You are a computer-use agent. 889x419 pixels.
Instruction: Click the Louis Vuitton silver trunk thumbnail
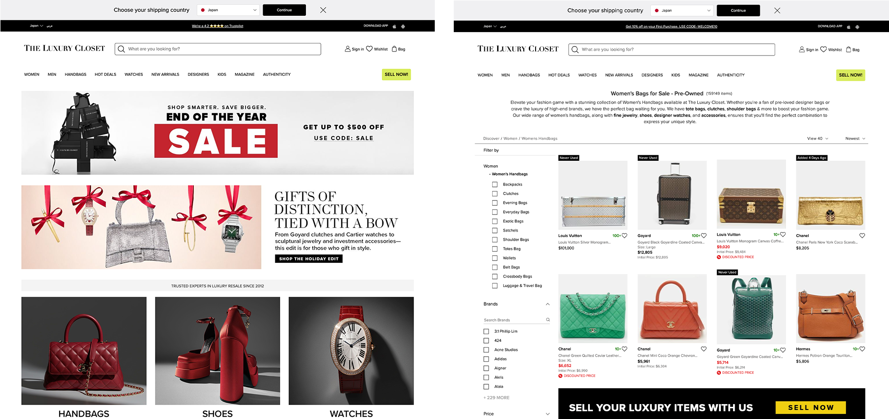593,195
